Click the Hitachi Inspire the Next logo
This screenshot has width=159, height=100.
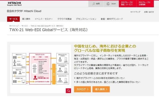point(14,4)
